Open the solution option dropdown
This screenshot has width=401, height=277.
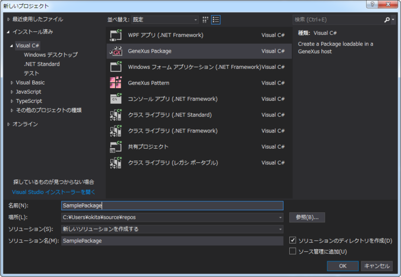coord(280,229)
